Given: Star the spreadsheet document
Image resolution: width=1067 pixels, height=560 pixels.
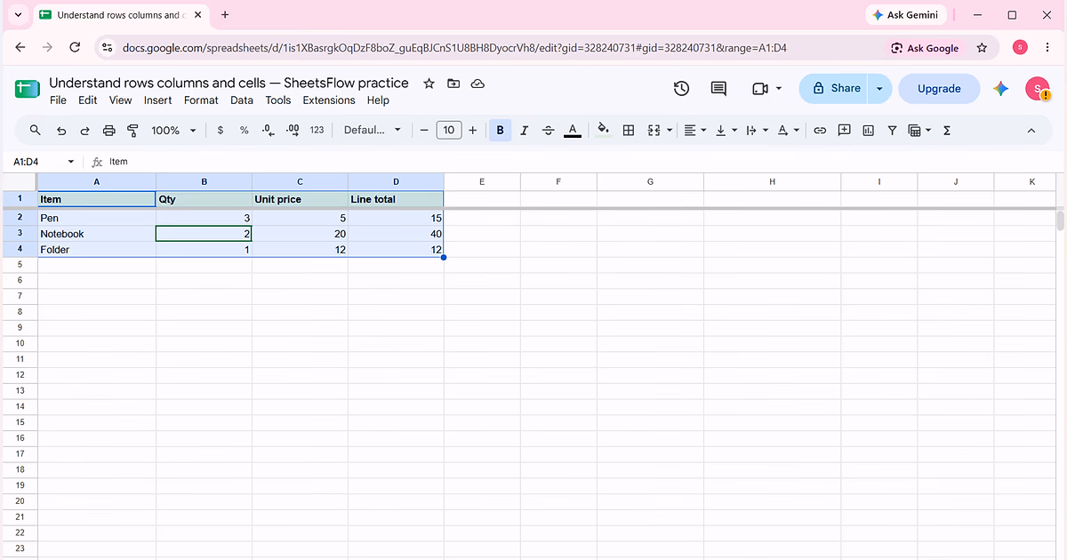Looking at the screenshot, I should (x=429, y=83).
